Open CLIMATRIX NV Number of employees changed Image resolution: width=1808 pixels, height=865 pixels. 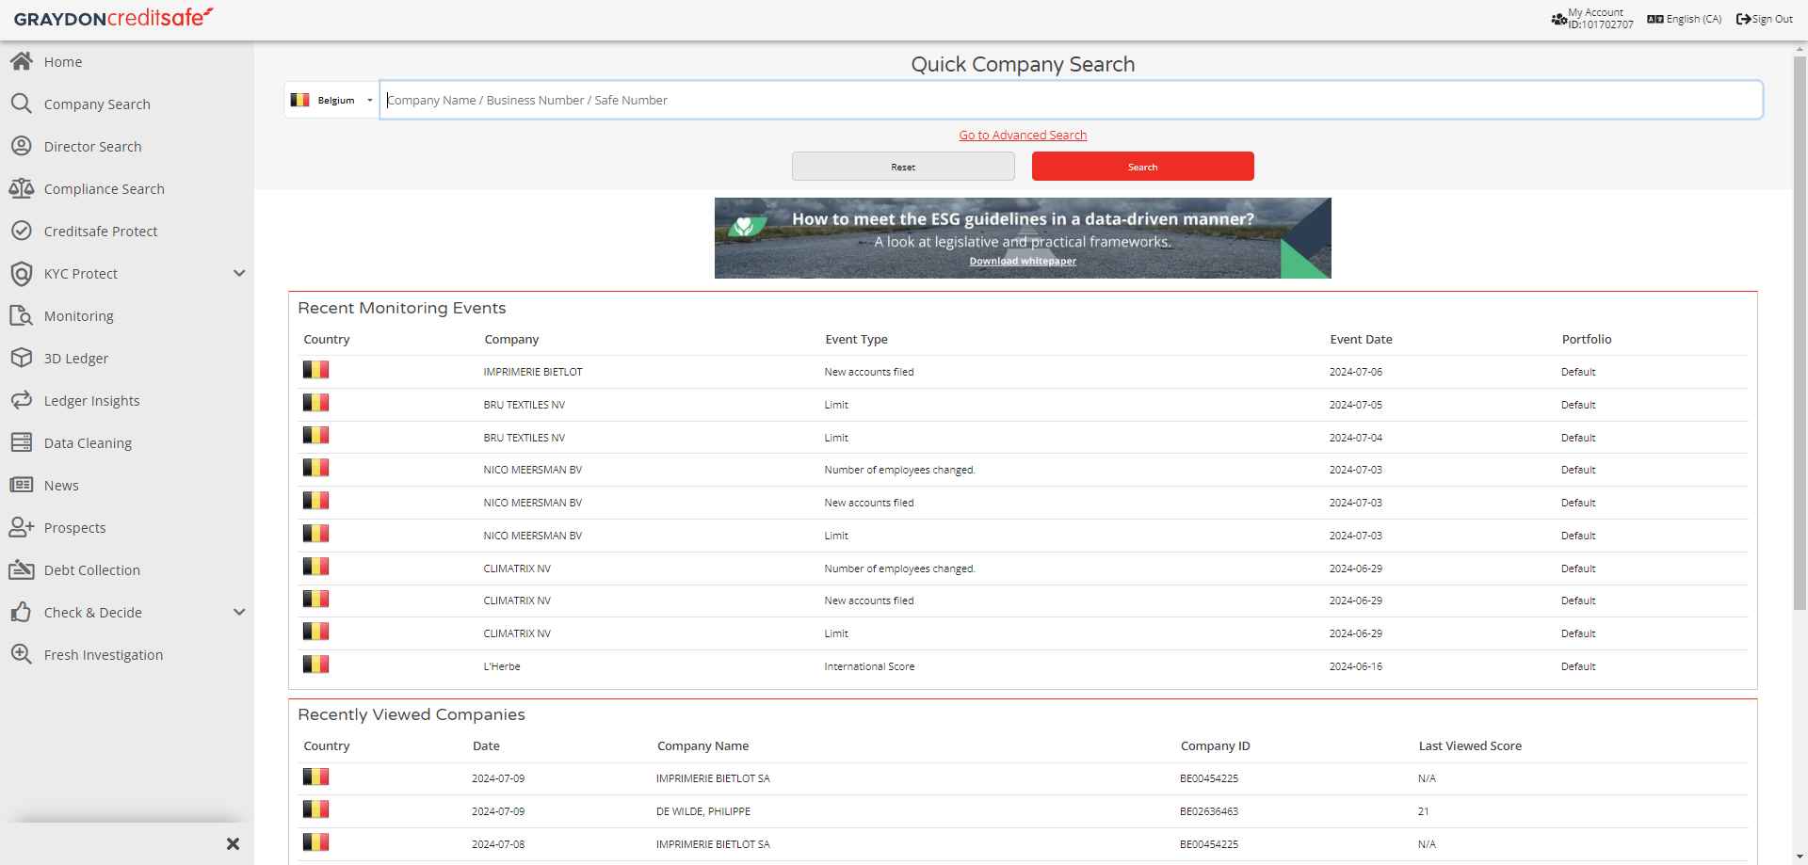1023,569
